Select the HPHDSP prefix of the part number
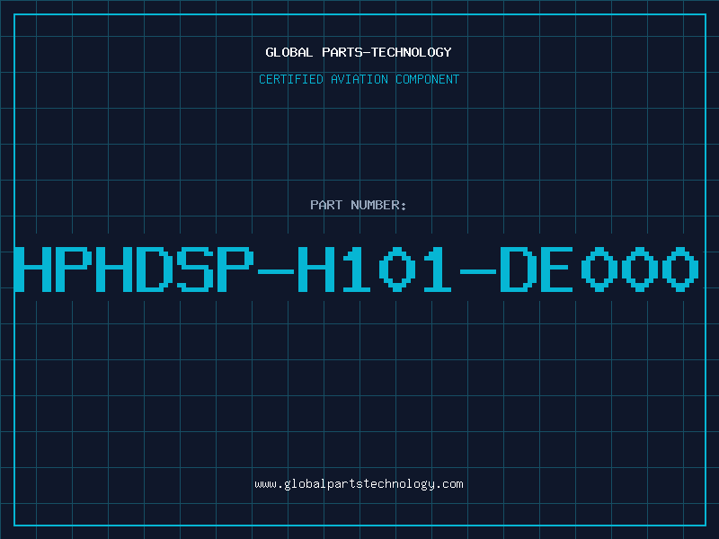The height and width of the screenshot is (539, 719). (134, 269)
